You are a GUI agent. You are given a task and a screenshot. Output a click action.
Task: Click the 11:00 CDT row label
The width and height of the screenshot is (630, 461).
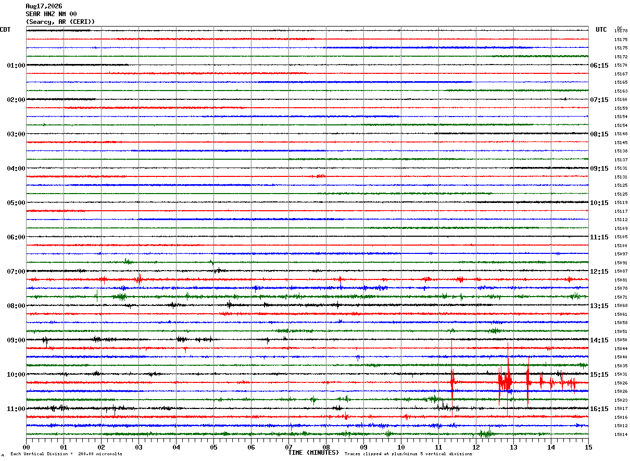[x=16, y=409]
